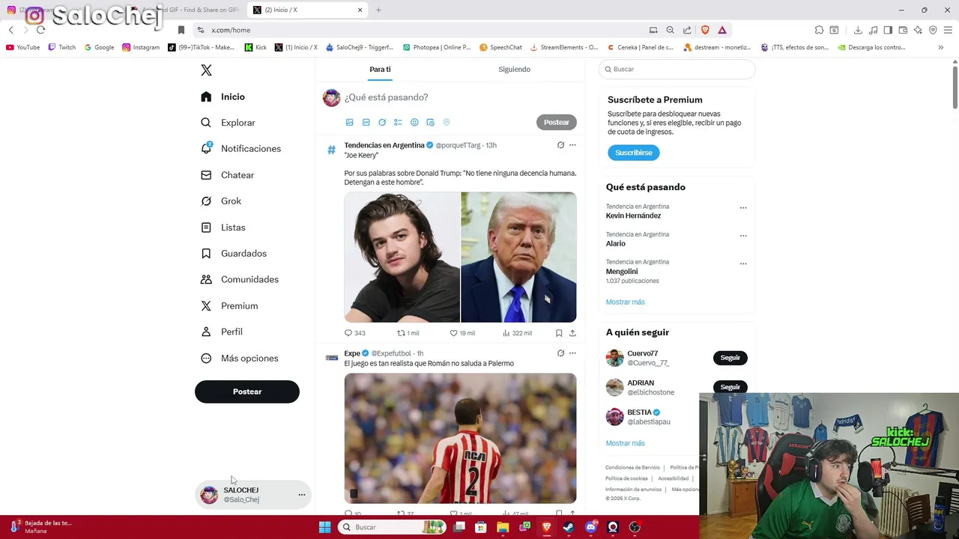Switch to Para ti tab
Screen dimensions: 959x539
380,70
